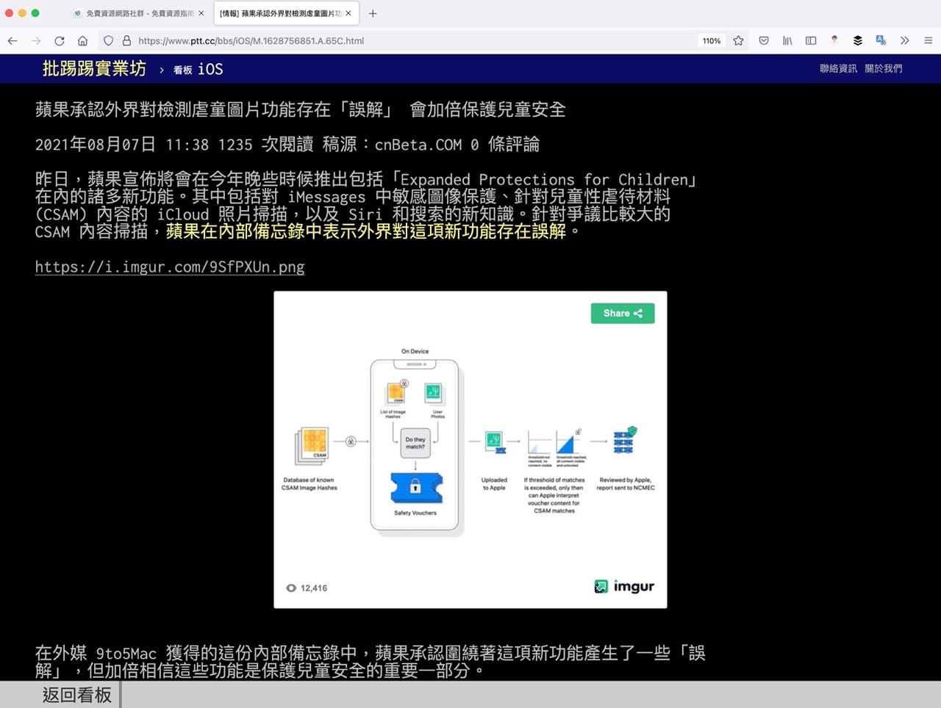Save page to Pocket
Screen dimensions: 941x708
pyautogui.click(x=764, y=41)
